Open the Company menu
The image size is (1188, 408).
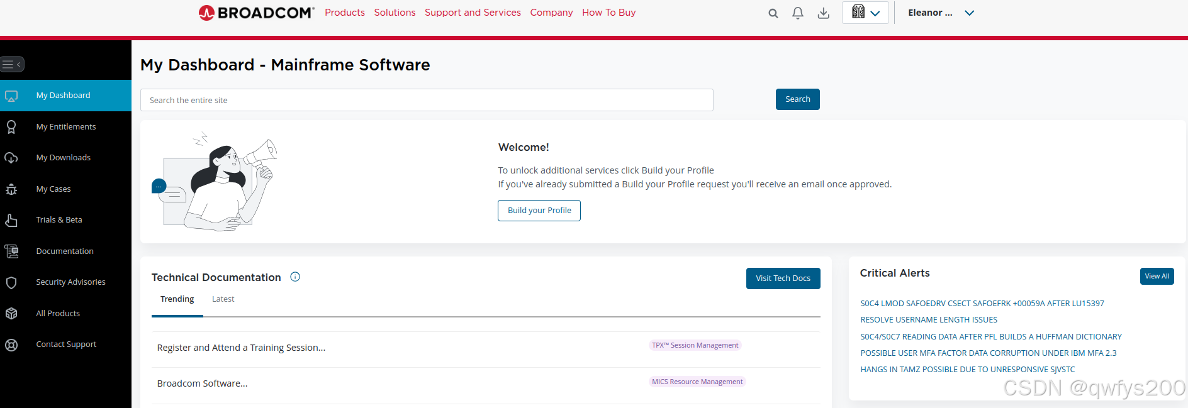[x=551, y=13]
